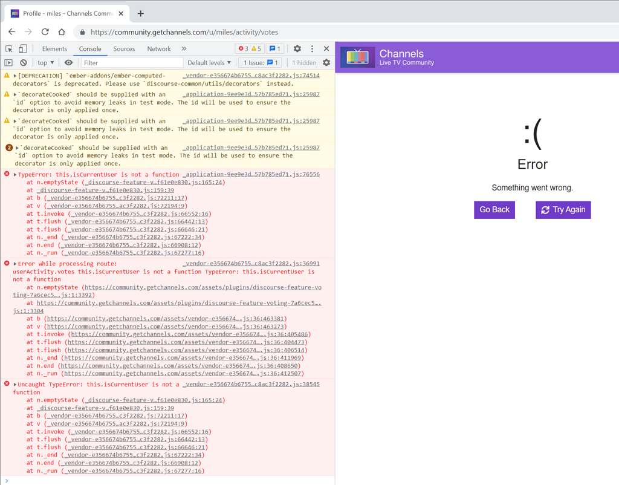The image size is (619, 485).
Task: Expand the Error while processing route entry
Action: click(x=15, y=264)
